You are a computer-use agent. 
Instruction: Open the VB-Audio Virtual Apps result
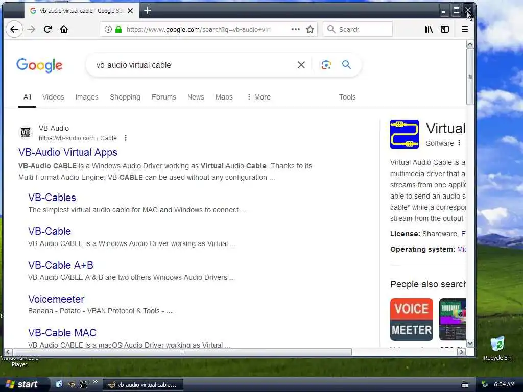(68, 152)
